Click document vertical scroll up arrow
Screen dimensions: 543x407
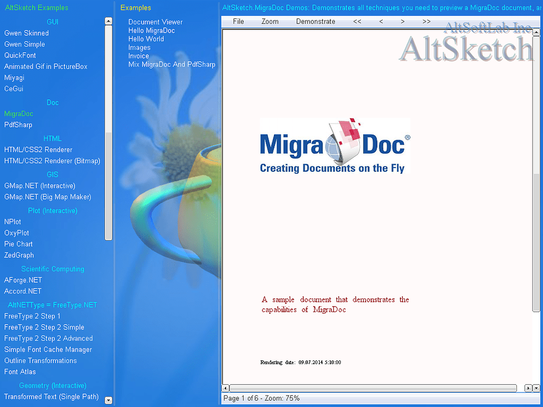point(536,33)
